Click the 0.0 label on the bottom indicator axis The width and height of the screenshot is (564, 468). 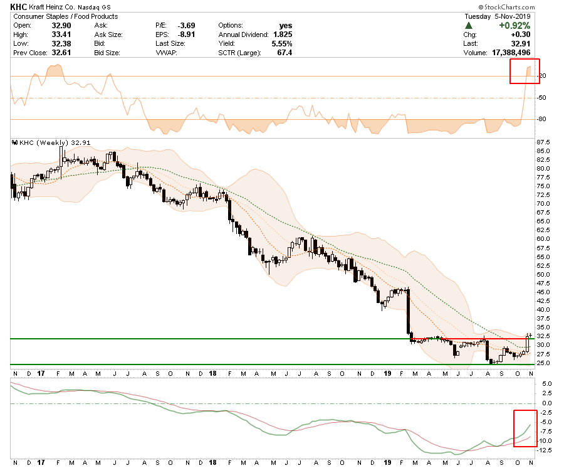pos(546,403)
